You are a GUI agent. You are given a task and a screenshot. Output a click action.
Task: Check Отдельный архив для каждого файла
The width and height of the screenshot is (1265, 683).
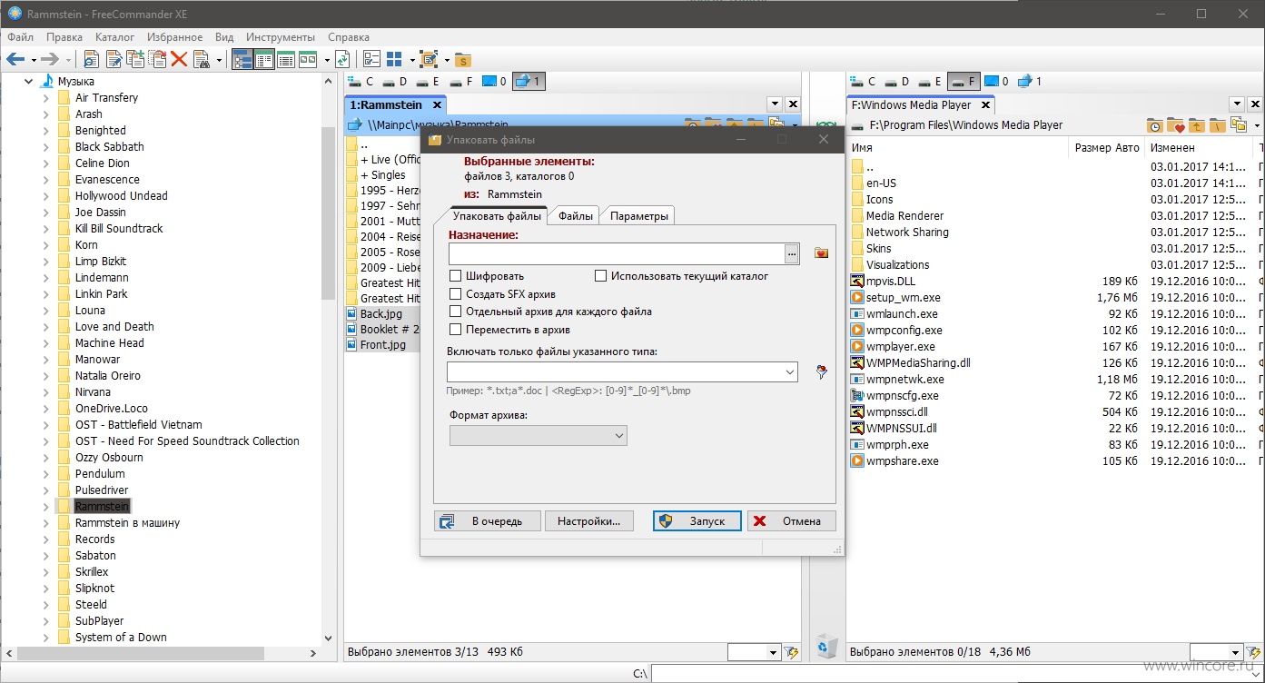(456, 312)
